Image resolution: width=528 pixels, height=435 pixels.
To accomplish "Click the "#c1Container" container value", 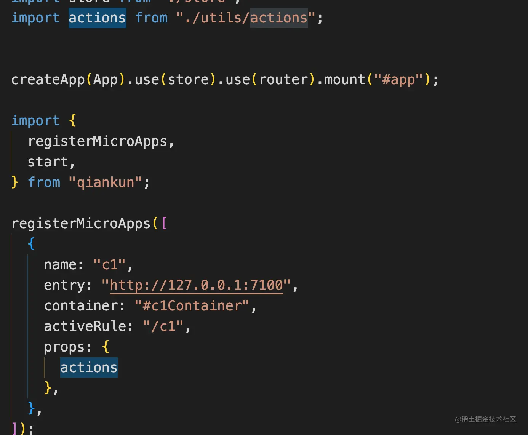I will point(192,306).
